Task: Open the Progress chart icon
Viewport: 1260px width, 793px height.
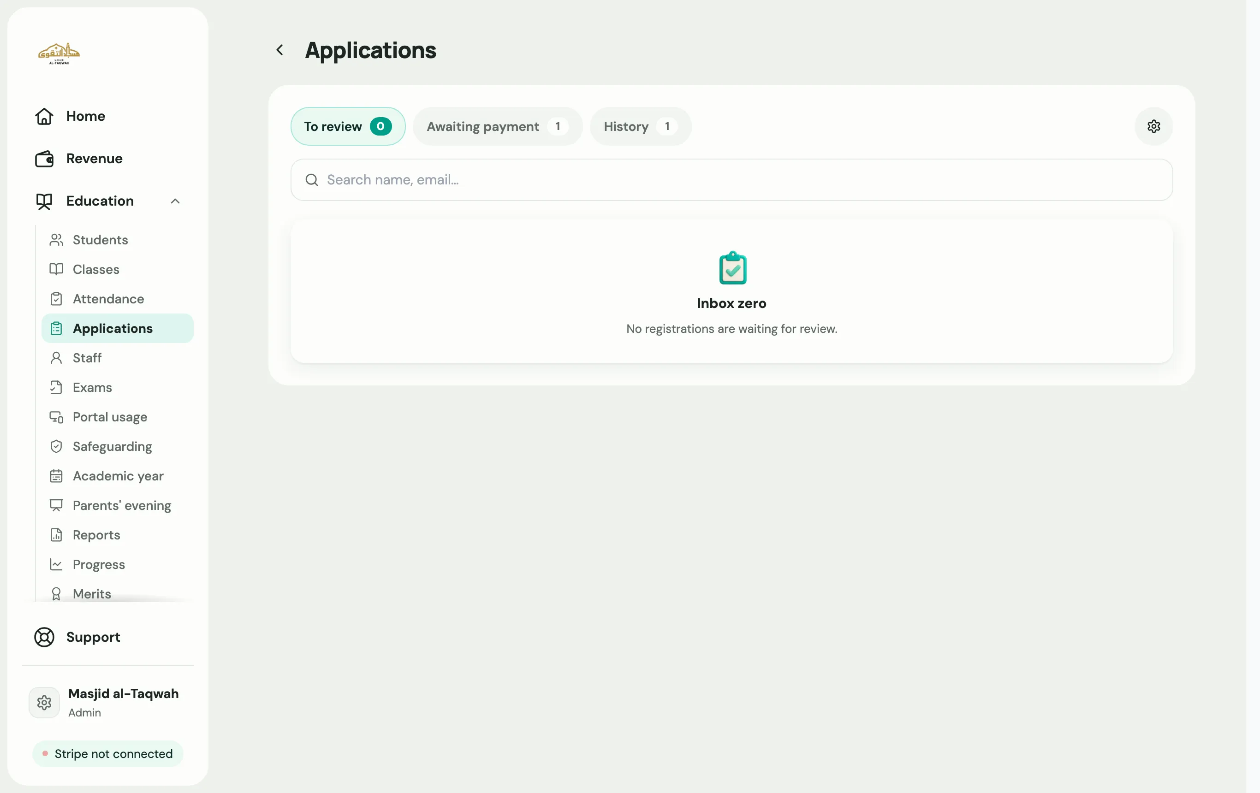Action: click(56, 564)
